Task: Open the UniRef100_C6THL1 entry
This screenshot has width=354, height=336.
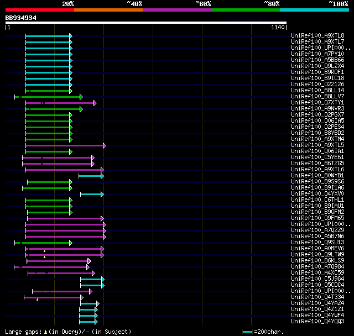Action: coord(317,200)
